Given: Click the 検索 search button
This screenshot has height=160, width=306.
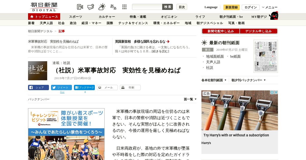Looking at the screenshot, I should [x=168, y=7].
